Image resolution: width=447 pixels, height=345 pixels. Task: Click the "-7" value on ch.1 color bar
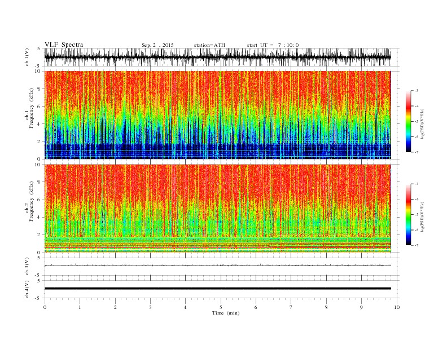tap(417, 152)
